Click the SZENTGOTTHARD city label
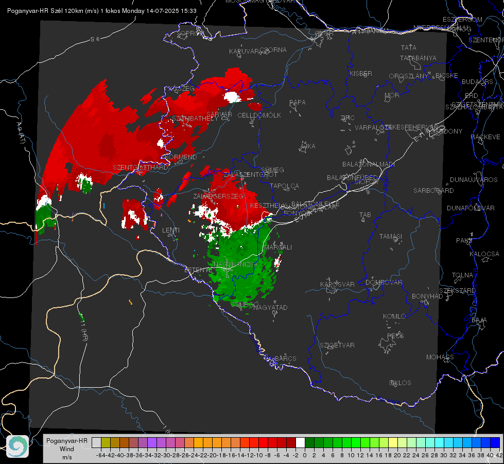504x464 pixels. (141, 168)
